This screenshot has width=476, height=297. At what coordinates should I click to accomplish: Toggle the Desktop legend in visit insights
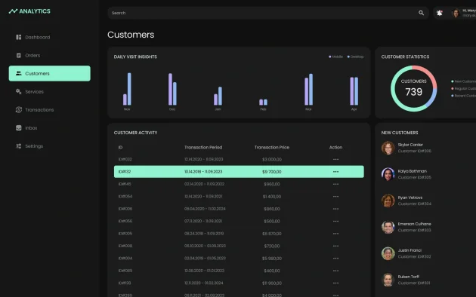[355, 57]
